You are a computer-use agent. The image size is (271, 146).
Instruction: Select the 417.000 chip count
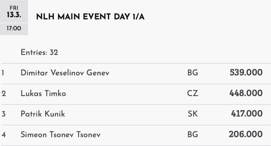pos(247,114)
